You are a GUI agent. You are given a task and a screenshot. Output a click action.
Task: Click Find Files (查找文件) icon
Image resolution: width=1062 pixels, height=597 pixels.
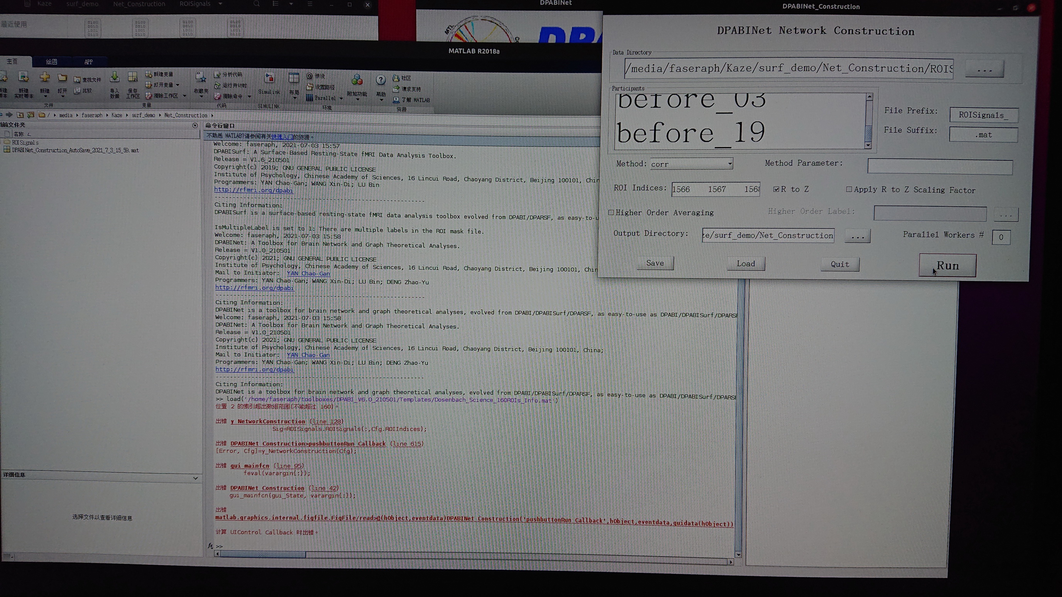point(77,79)
